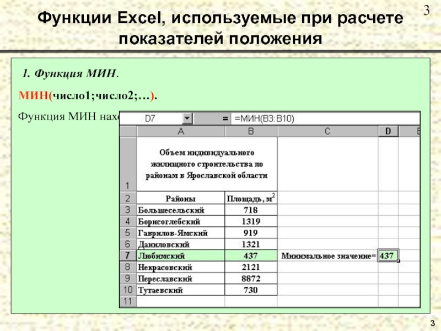Click cell value 1319

pyautogui.click(x=251, y=221)
